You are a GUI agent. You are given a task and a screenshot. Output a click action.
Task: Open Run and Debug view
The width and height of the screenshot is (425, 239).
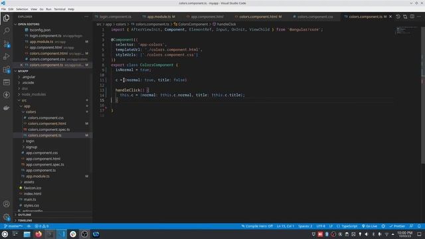[x=6, y=56]
